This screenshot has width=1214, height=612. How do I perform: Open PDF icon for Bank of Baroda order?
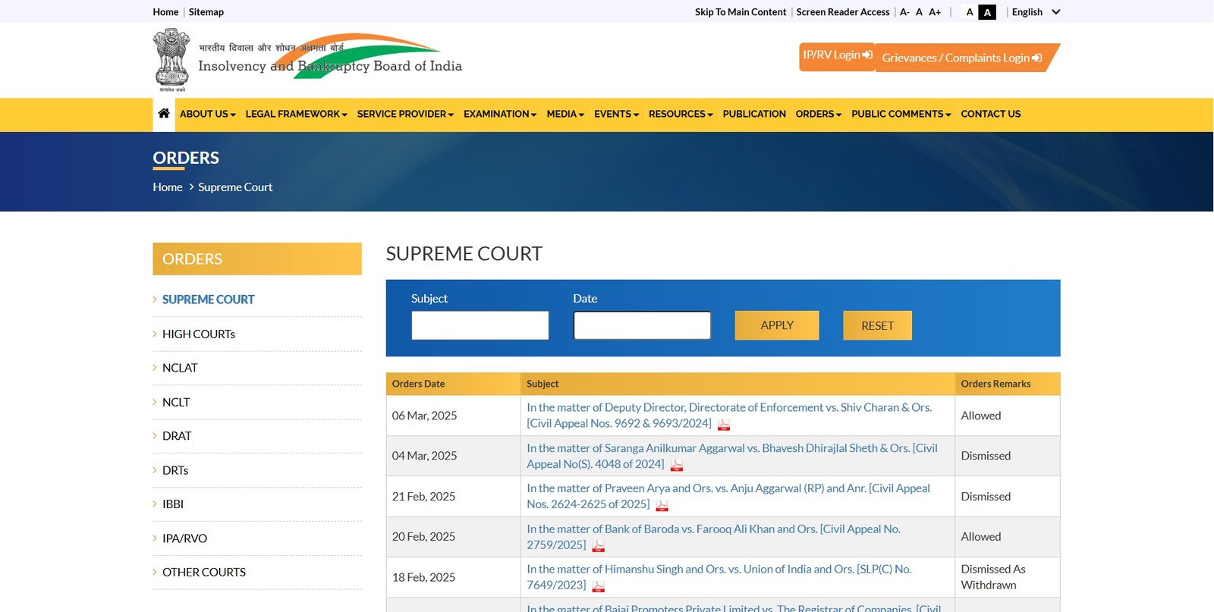(599, 546)
